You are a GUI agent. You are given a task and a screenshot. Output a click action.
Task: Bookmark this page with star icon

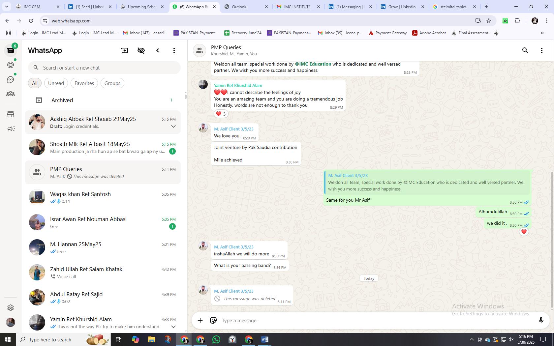[489, 21]
